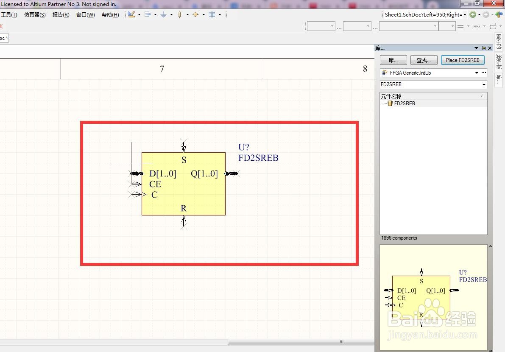Click the arrow style icon in formatting bar
The height and width of the screenshot is (352, 505).
click(493, 26)
